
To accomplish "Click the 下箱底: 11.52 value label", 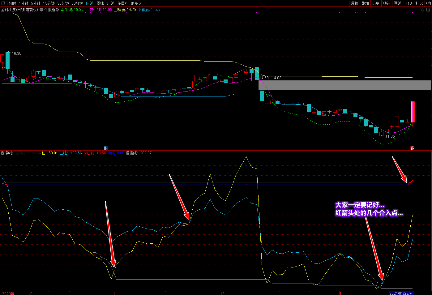I will click(149, 10).
